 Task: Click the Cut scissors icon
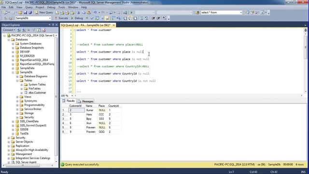[79, 13]
